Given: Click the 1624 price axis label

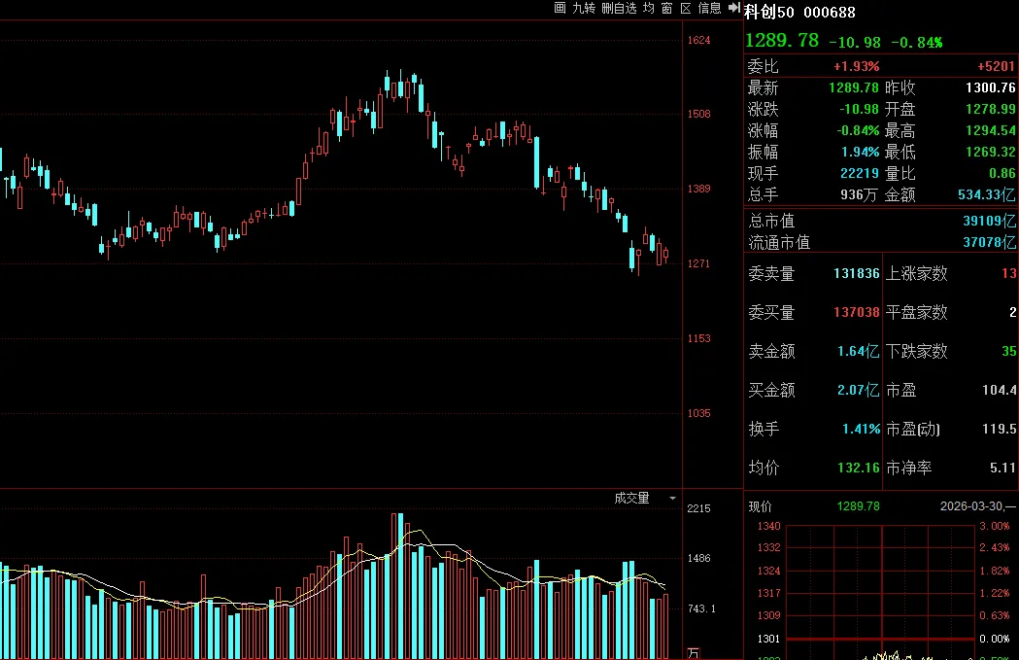Looking at the screenshot, I should (x=698, y=40).
